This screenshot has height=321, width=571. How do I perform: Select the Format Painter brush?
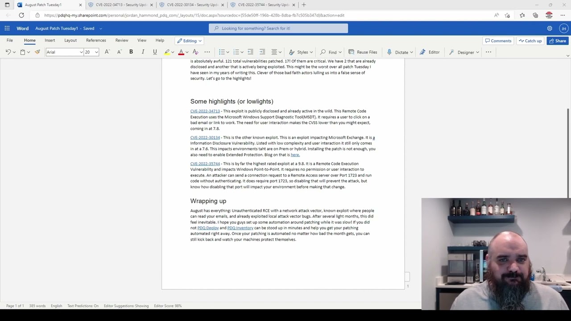point(37,52)
